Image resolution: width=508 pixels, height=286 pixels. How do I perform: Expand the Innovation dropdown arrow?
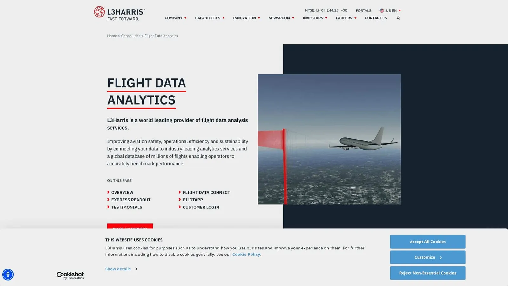[259, 18]
